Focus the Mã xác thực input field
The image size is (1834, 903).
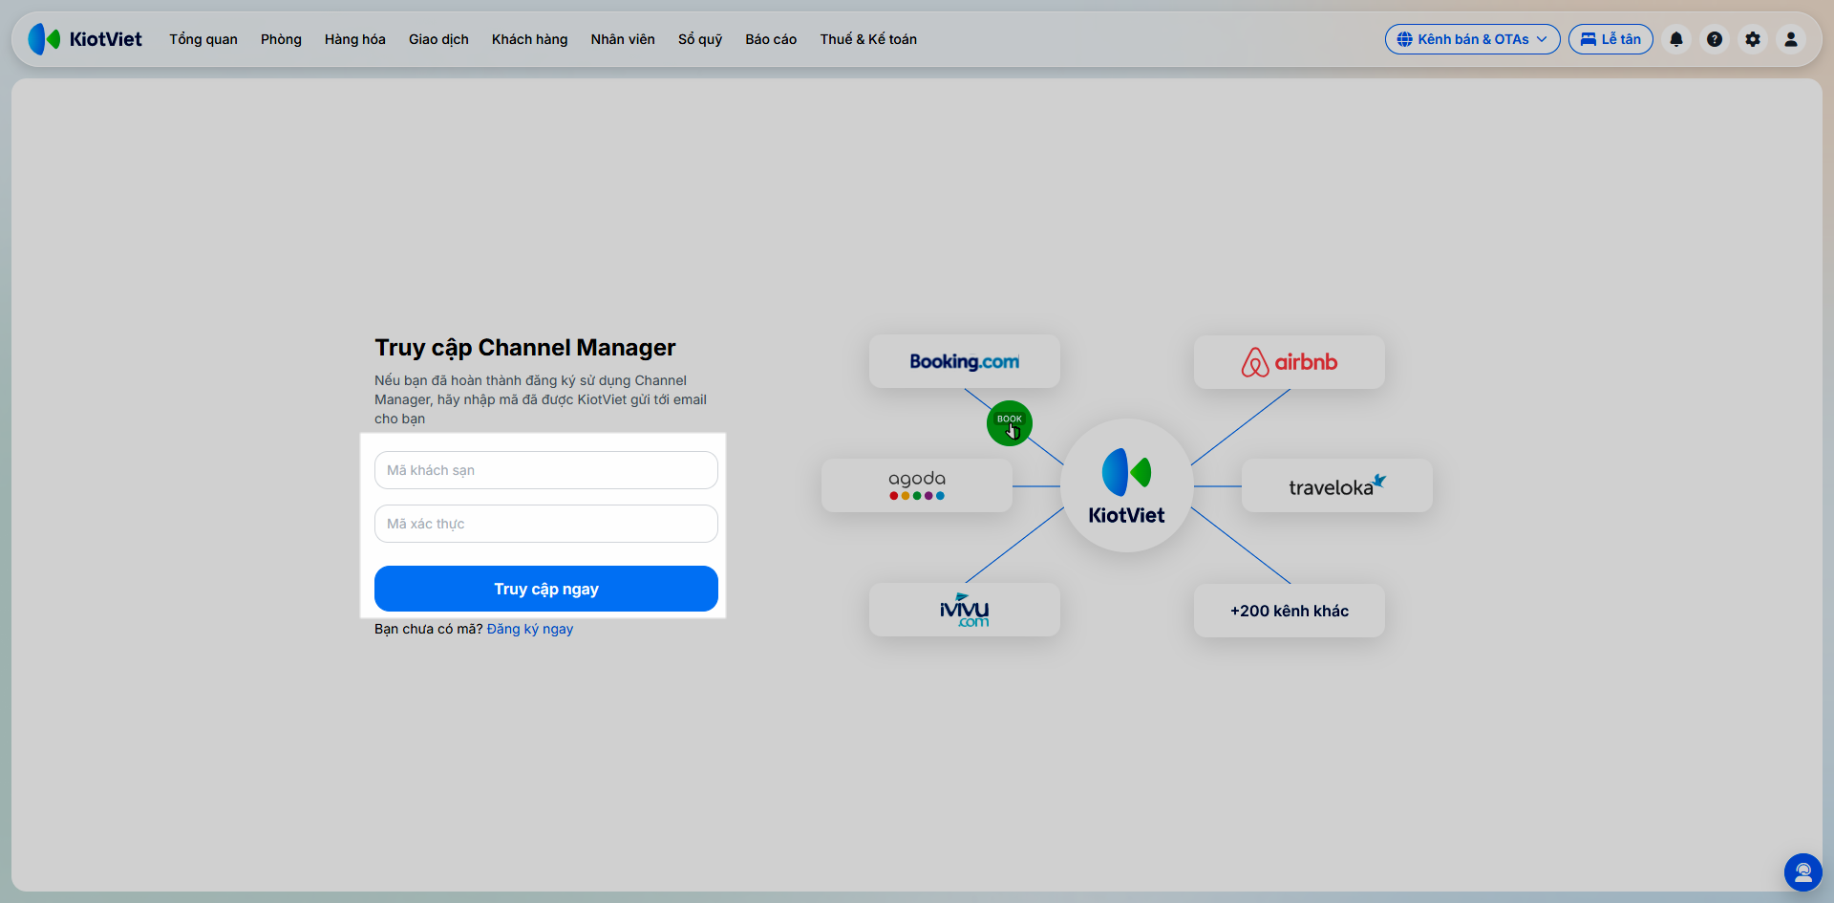click(546, 524)
